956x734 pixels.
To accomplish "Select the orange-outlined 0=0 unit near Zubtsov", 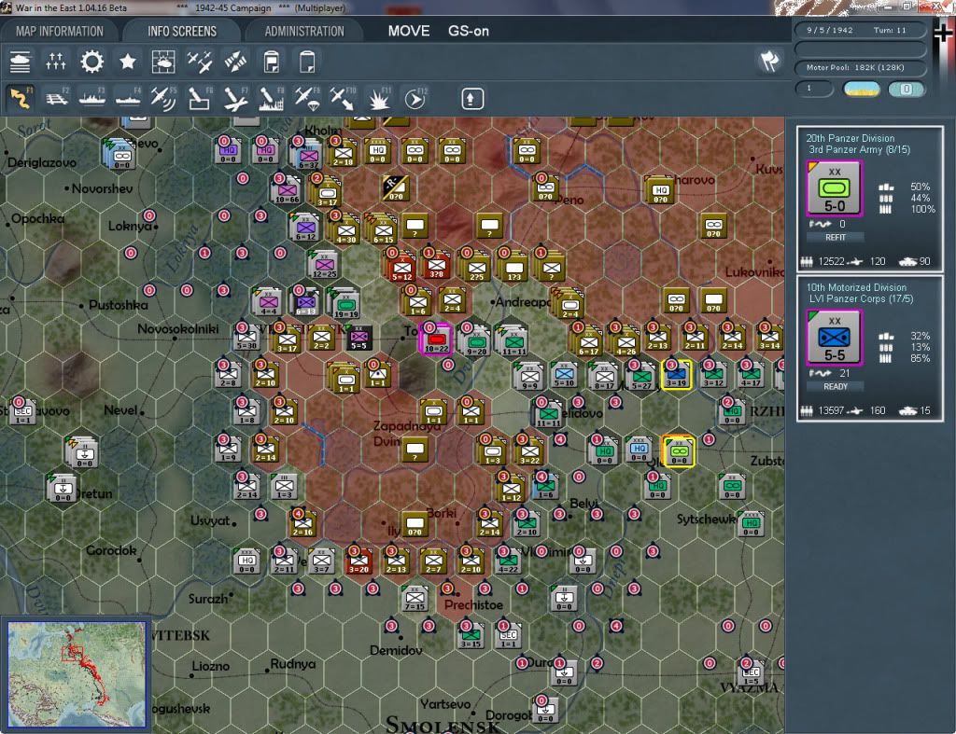I will click(x=679, y=452).
